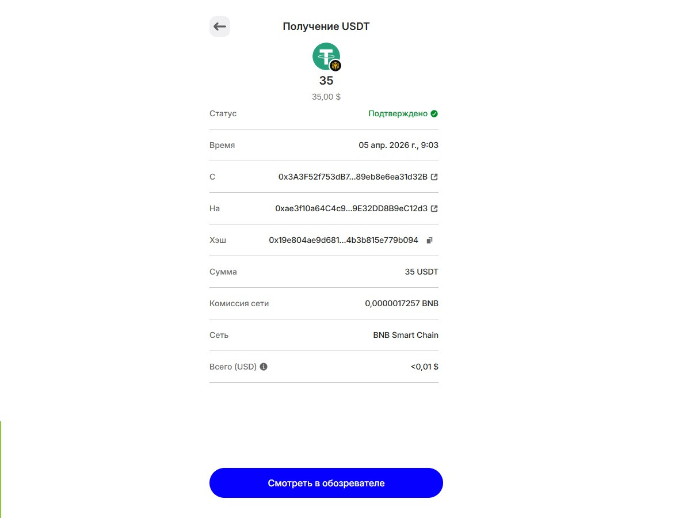This screenshot has height=518, width=694.
Task: Click Смотреть в обозревателе button
Action: pos(326,483)
